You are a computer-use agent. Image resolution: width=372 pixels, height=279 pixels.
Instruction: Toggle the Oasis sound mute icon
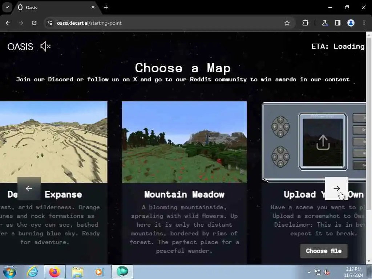click(x=45, y=46)
